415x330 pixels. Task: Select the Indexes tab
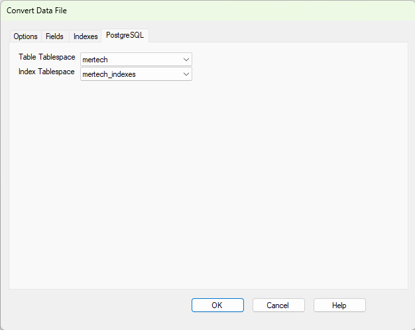click(x=86, y=36)
